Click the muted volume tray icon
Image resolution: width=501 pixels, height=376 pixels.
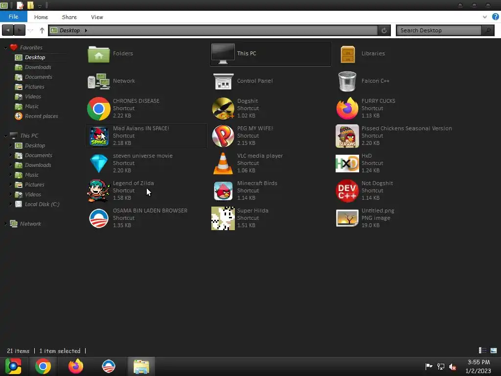[x=453, y=367]
